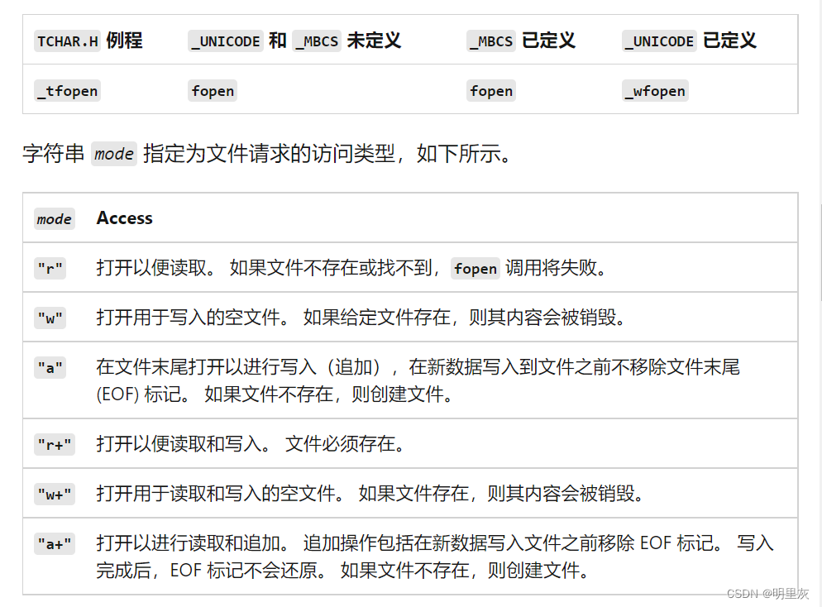Select the "w" mode cell
Screen dimensions: 822x607
50,318
